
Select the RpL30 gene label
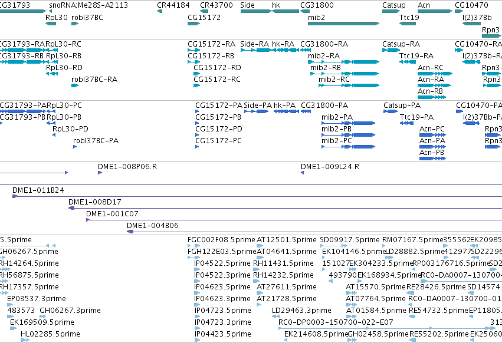pos(57,17)
